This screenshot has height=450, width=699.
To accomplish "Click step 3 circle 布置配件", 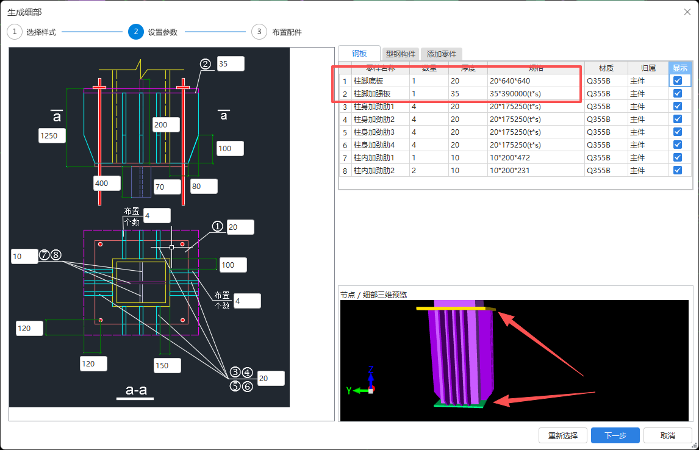I will click(259, 32).
